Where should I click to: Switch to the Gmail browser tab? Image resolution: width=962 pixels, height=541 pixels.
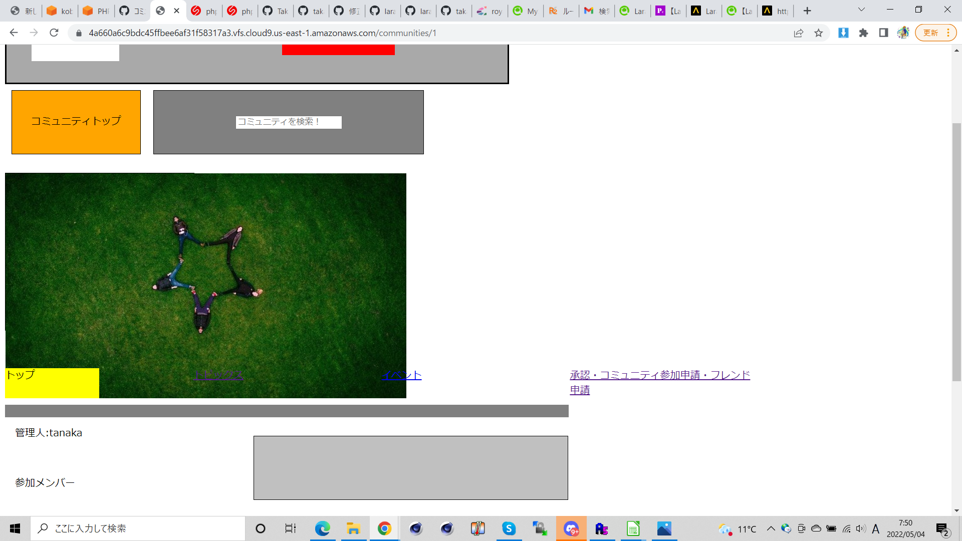596,11
